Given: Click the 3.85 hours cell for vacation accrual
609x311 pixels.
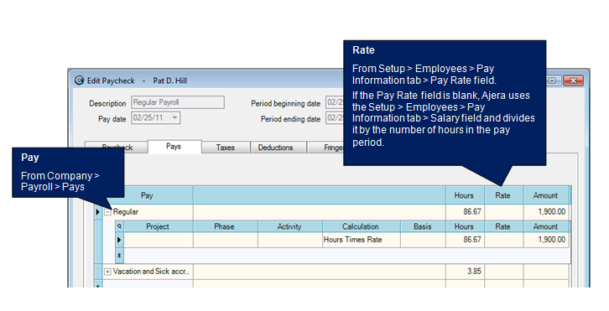Looking at the screenshot, I should [x=465, y=272].
